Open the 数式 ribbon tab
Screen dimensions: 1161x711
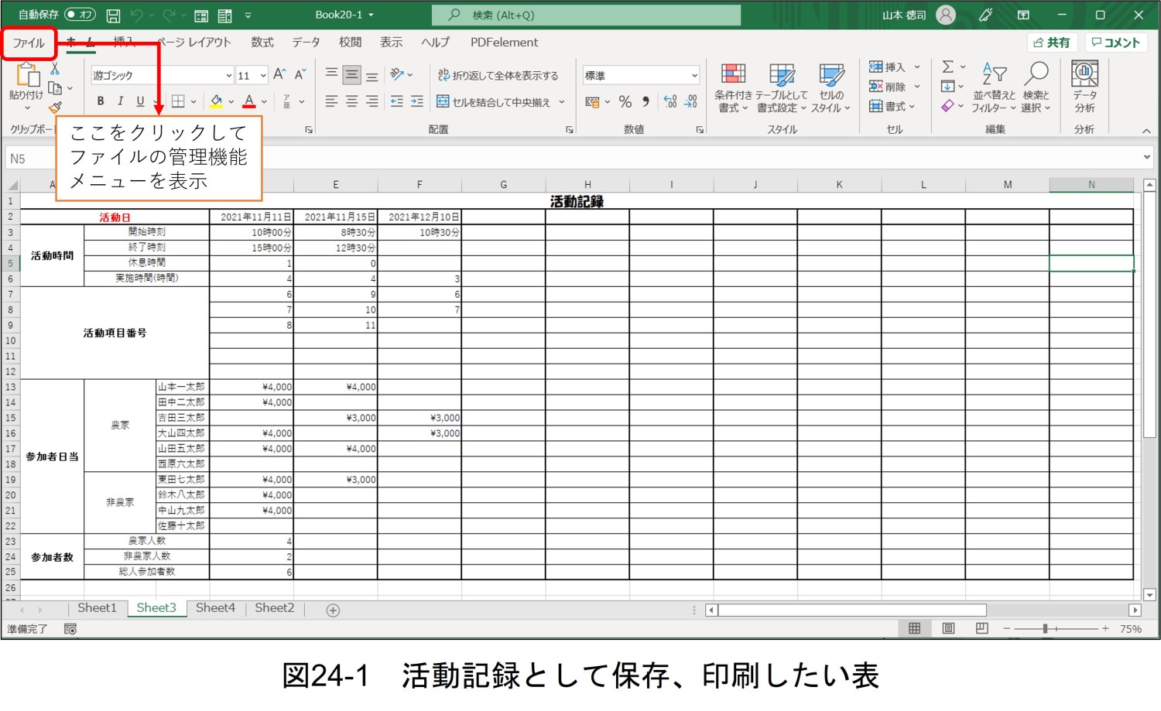click(262, 42)
